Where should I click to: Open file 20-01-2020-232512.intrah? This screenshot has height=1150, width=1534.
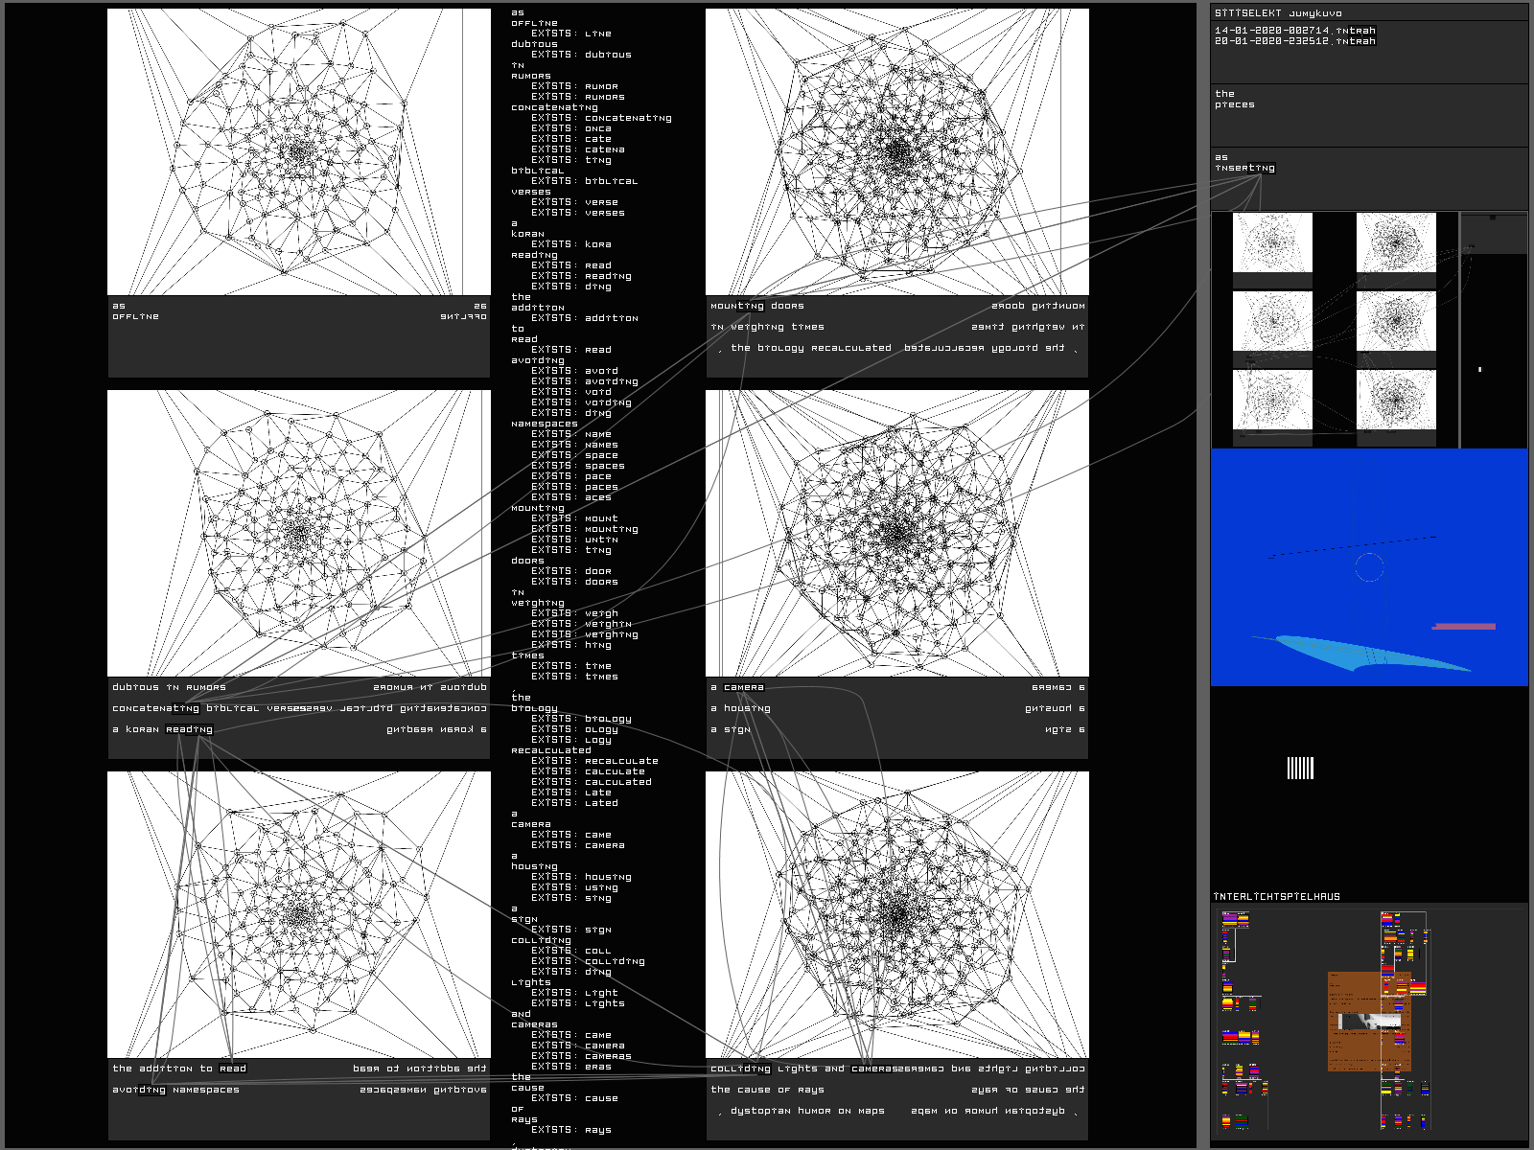1294,41
